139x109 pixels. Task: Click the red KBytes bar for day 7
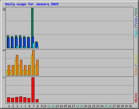[x=33, y=90]
